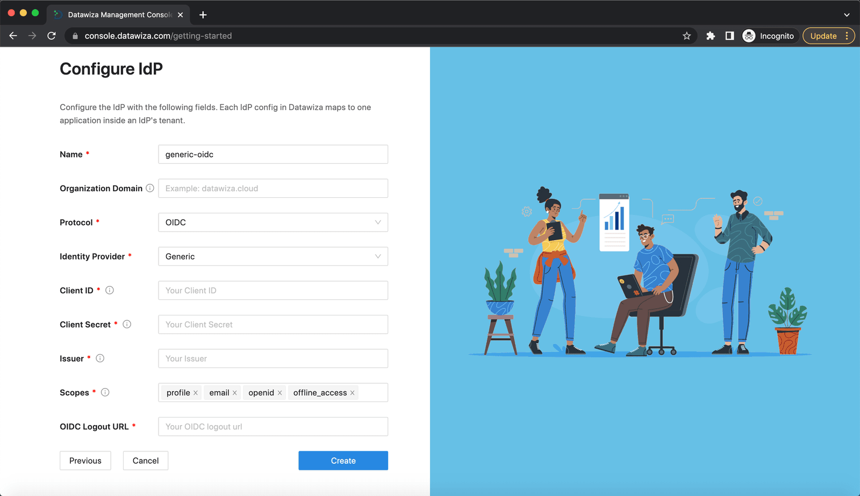
Task: Click the Scopes info icon
Action: [x=105, y=392]
